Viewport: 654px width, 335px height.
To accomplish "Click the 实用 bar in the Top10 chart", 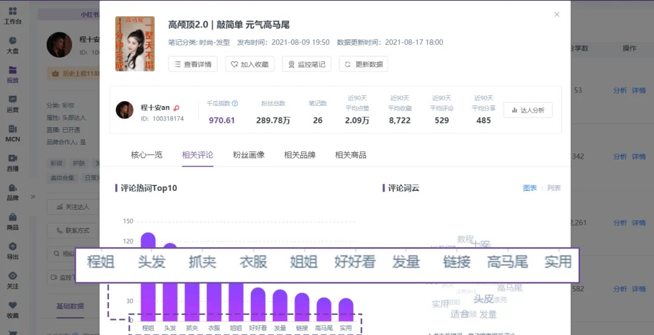I will (345, 310).
